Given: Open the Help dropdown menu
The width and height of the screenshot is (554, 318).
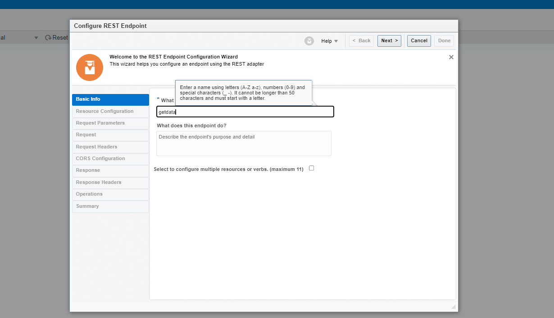Looking at the screenshot, I should 328,41.
